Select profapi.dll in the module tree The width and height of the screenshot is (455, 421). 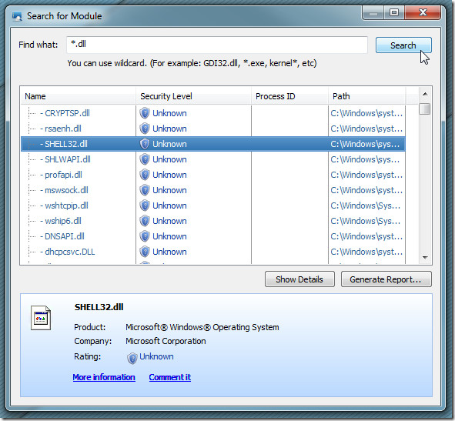(63, 175)
